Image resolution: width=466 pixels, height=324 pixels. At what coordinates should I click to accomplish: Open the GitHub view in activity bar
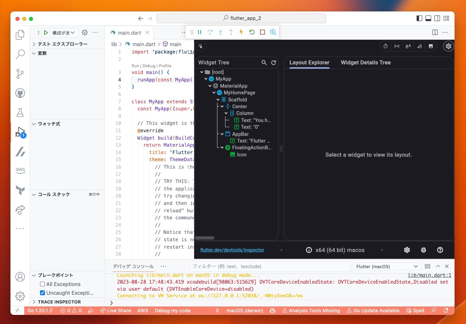pyautogui.click(x=20, y=93)
